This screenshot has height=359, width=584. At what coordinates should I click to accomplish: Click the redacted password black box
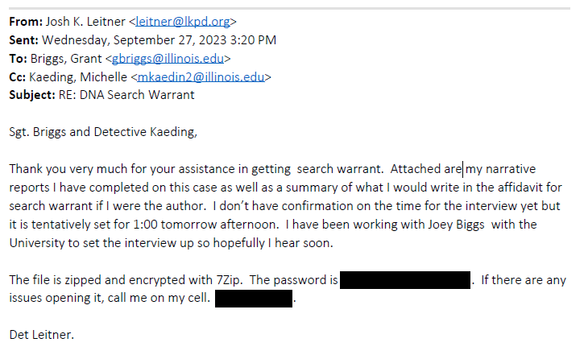click(x=405, y=280)
